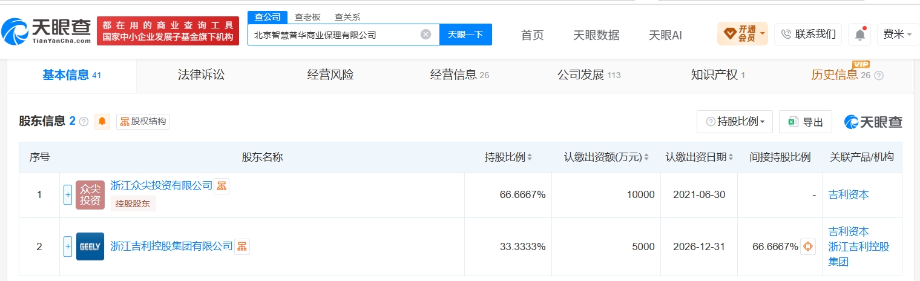Clear the search box with the X icon

[x=425, y=35]
